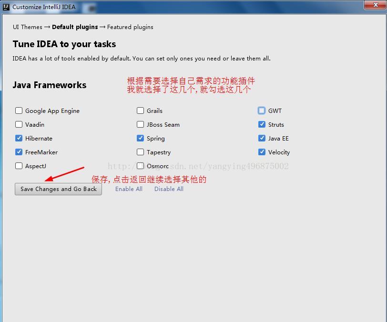The width and height of the screenshot is (387, 322).
Task: Uncheck the Spring checkbox
Action: tap(140, 138)
